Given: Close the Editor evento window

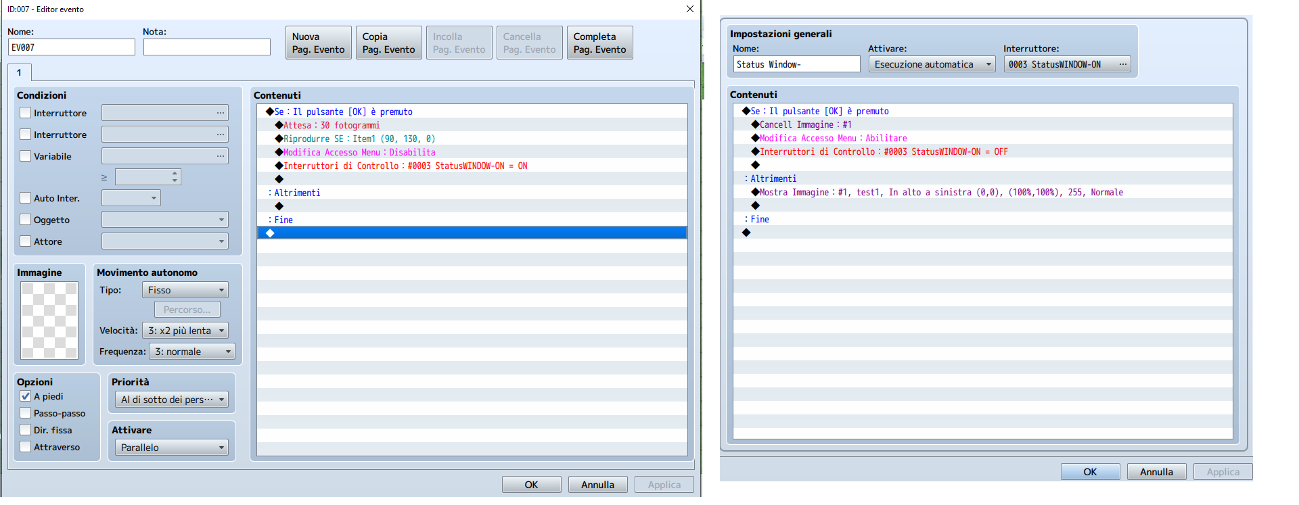Looking at the screenshot, I should (690, 9).
